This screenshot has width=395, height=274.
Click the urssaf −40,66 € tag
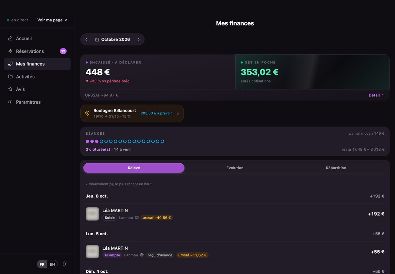[x=157, y=218]
